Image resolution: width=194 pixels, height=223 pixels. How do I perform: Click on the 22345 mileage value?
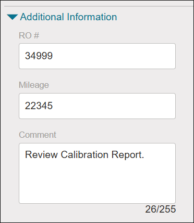coord(39,106)
